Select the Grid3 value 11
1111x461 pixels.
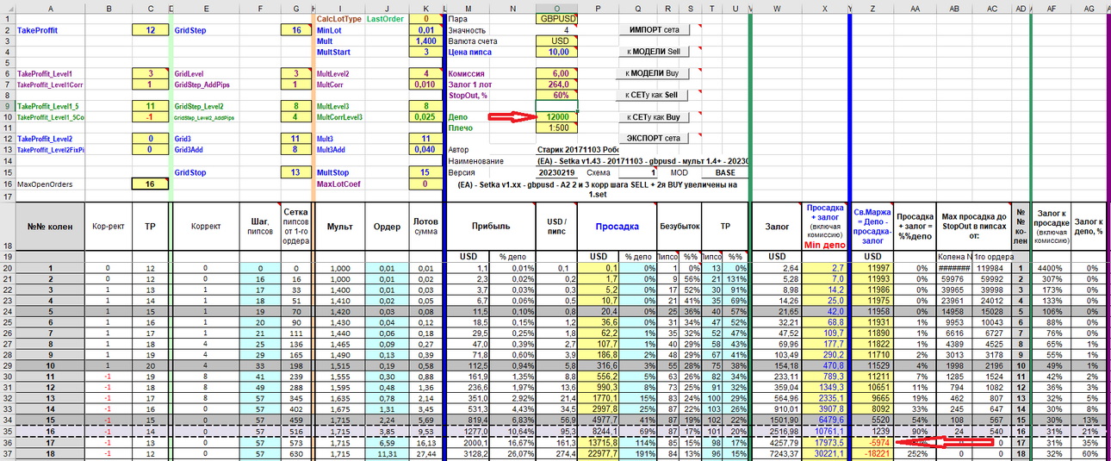tap(297, 138)
